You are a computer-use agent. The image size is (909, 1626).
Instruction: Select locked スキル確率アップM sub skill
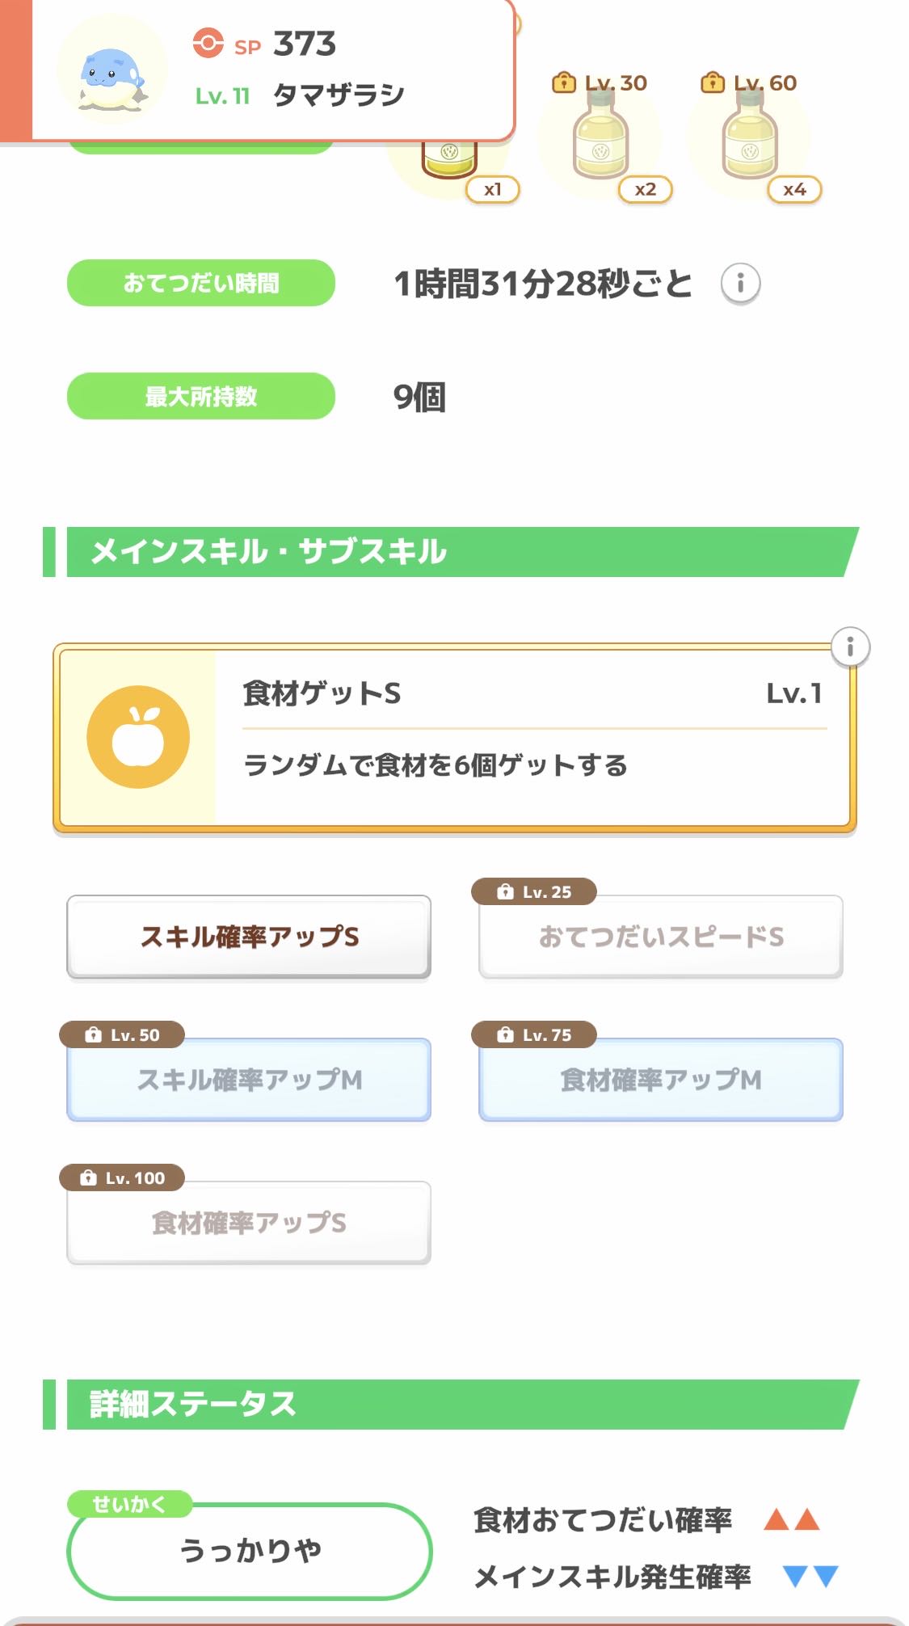[249, 1080]
